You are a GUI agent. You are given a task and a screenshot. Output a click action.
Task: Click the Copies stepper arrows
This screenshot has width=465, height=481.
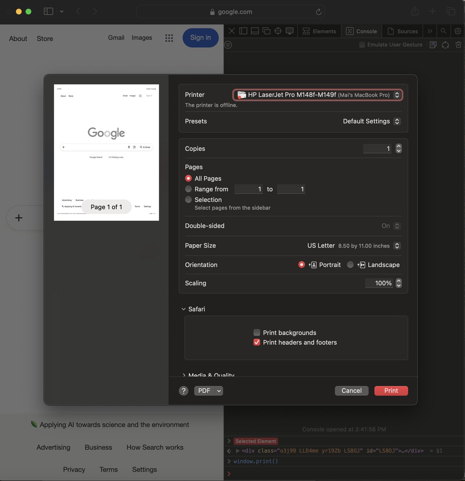[398, 149]
